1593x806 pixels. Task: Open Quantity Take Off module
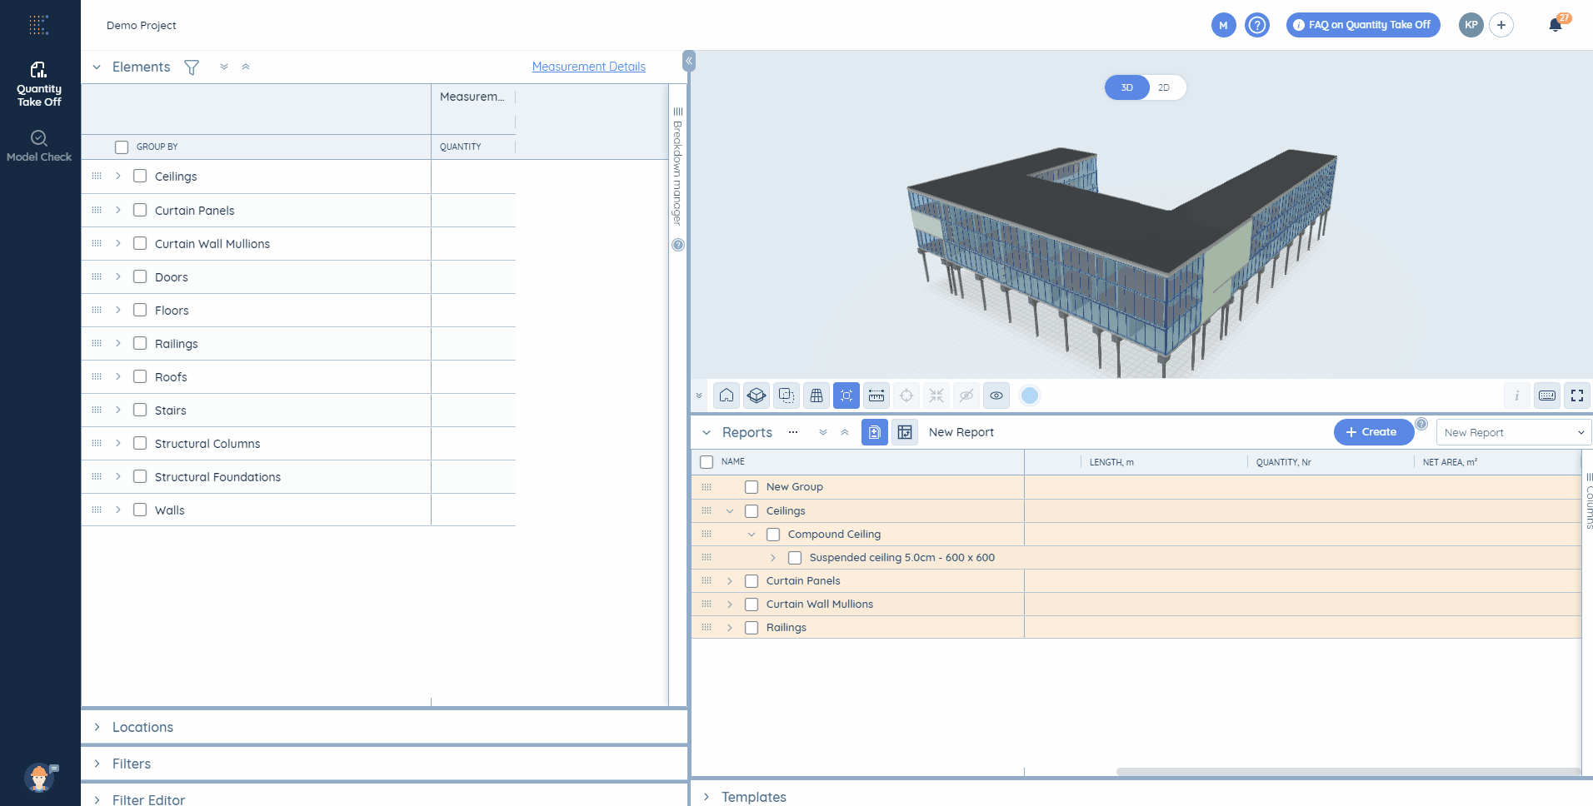click(x=39, y=84)
